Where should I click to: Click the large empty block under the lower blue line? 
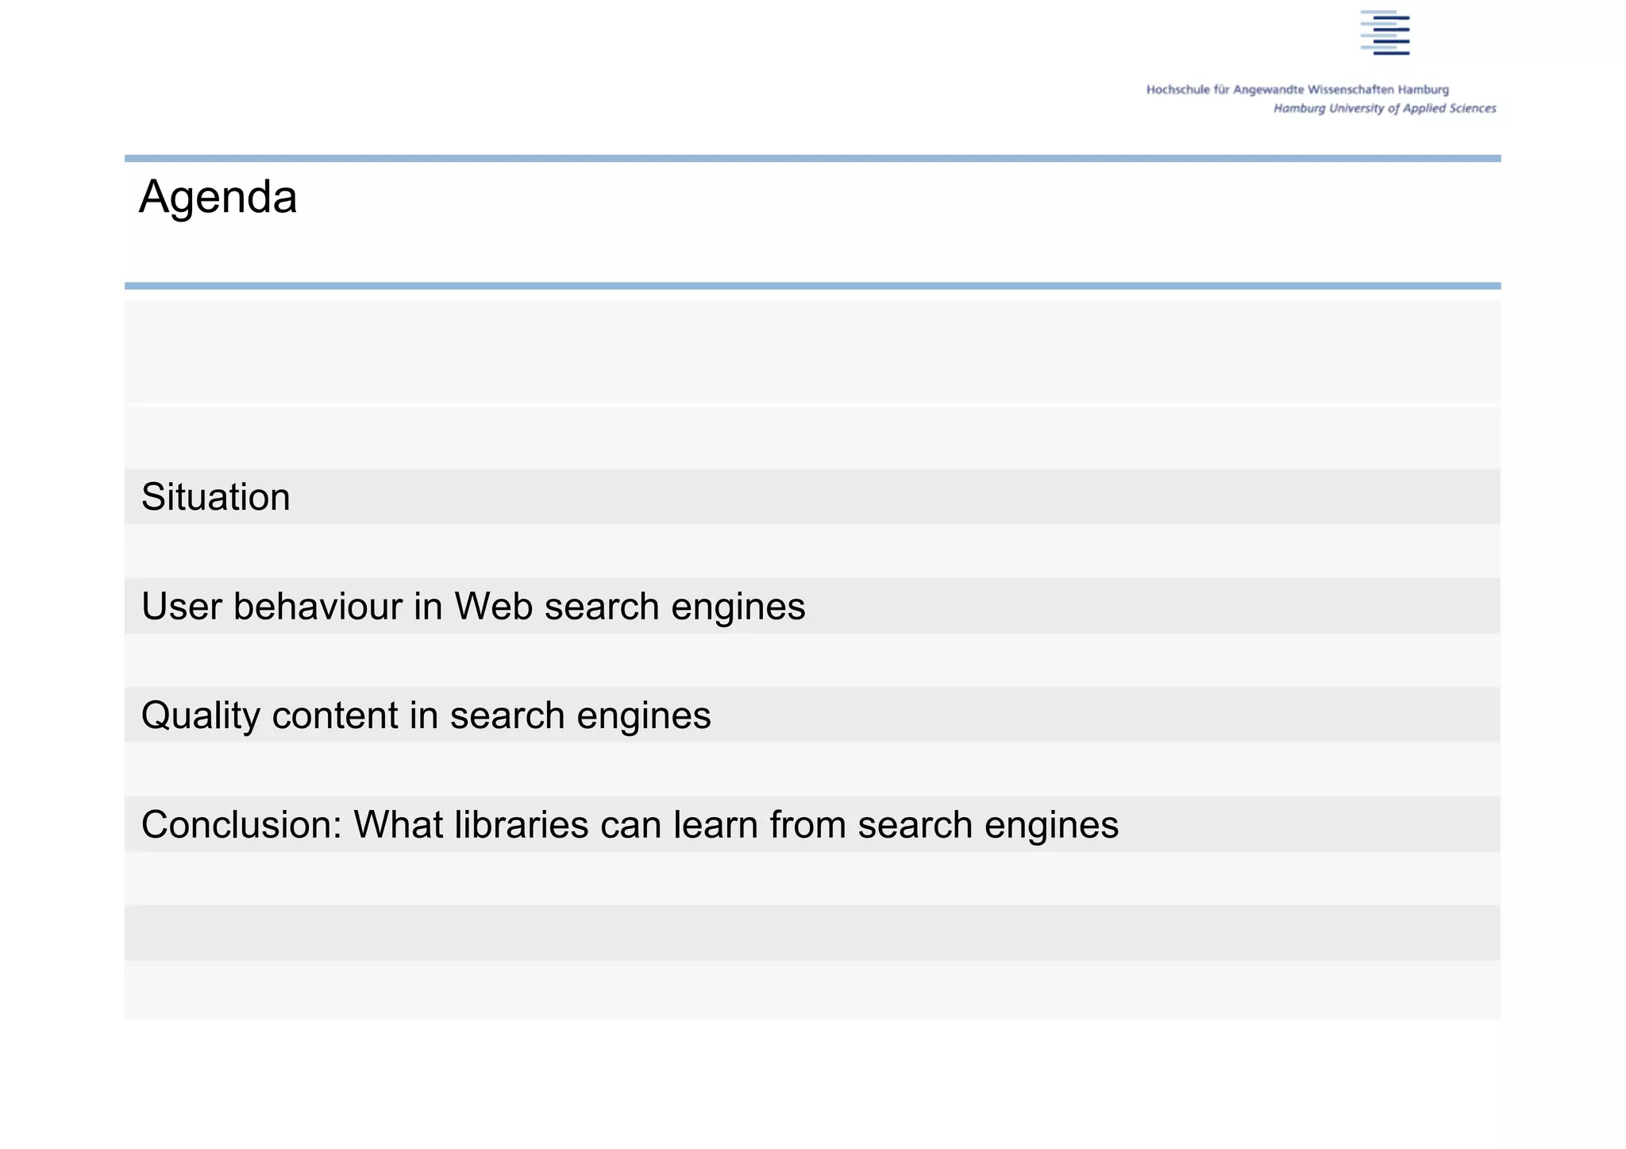pyautogui.click(x=812, y=352)
